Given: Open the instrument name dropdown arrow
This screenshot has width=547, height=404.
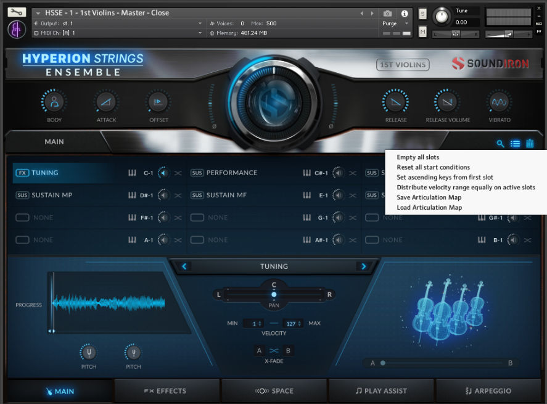Looking at the screenshot, I should (38, 13).
